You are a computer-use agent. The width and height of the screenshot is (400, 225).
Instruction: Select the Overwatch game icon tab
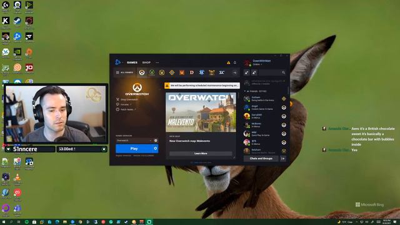tap(142, 72)
